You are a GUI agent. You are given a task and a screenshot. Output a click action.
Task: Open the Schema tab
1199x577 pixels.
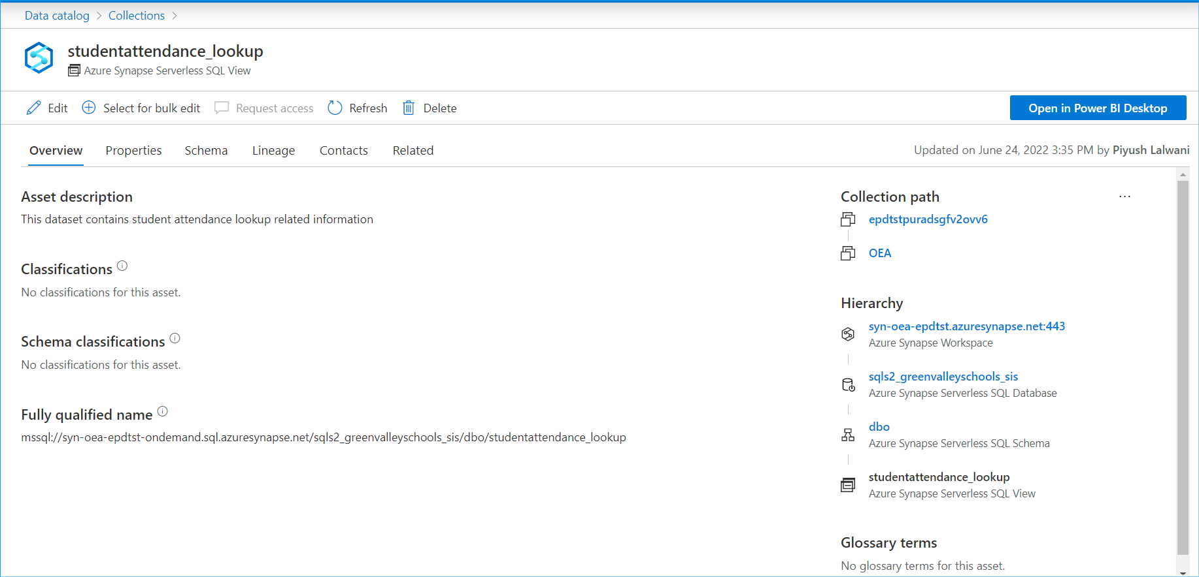tap(206, 151)
